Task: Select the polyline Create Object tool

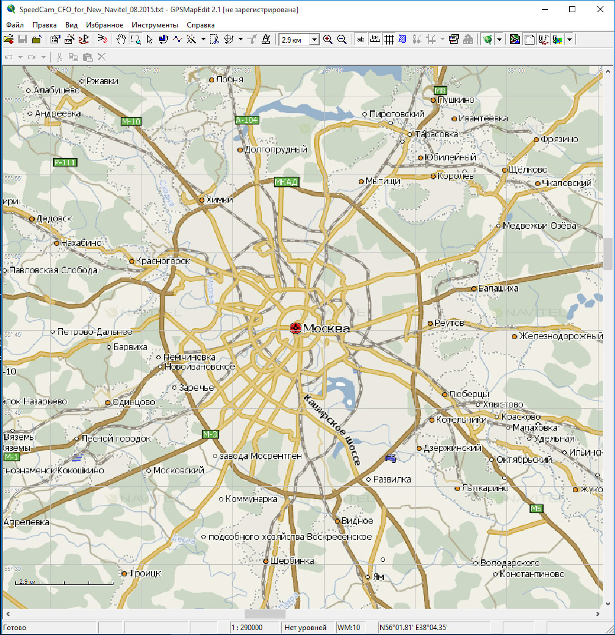Action: coord(177,39)
